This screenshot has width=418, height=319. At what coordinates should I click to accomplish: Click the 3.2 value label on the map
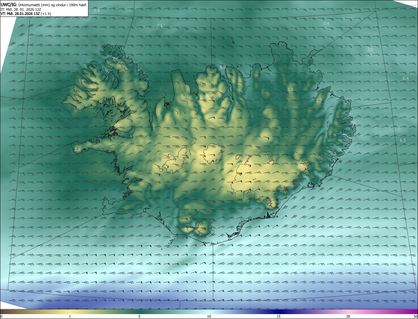[x=290, y=89]
